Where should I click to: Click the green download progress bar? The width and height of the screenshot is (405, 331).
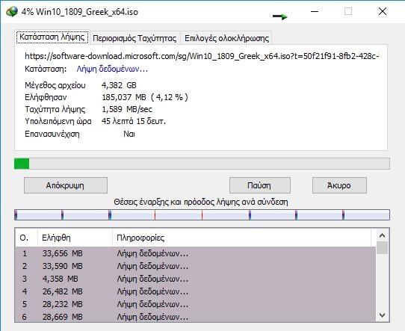[x=202, y=164]
